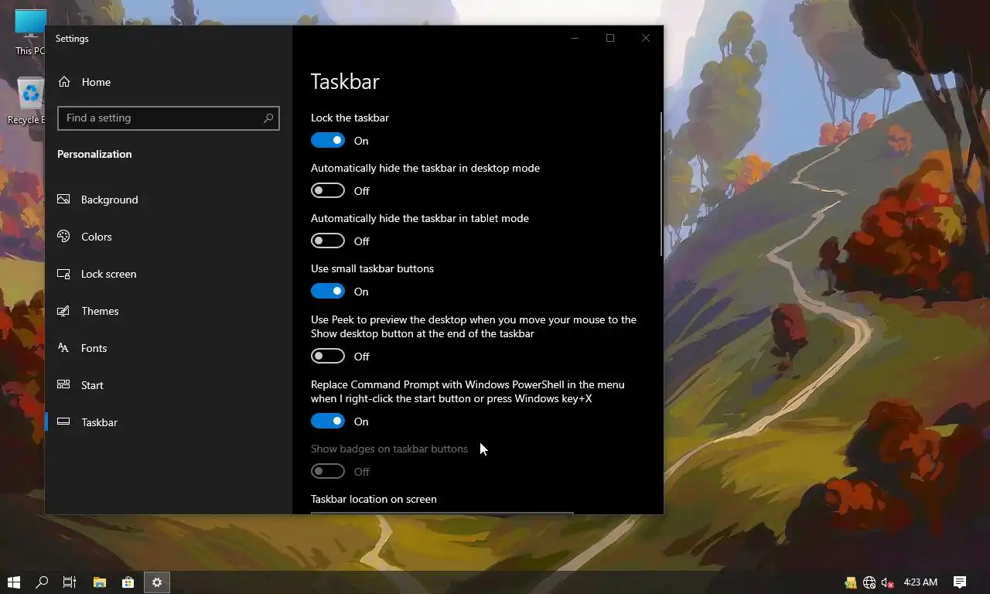Open Microsoft Store from the taskbar
The image size is (990, 594).
(128, 582)
